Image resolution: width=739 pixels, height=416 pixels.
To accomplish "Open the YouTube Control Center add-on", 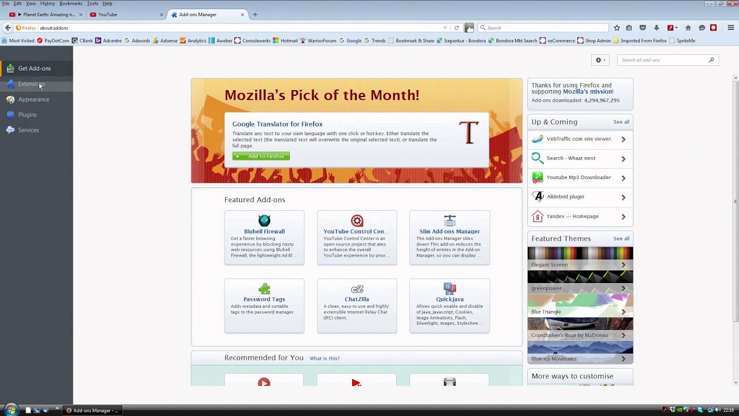I will pyautogui.click(x=357, y=237).
